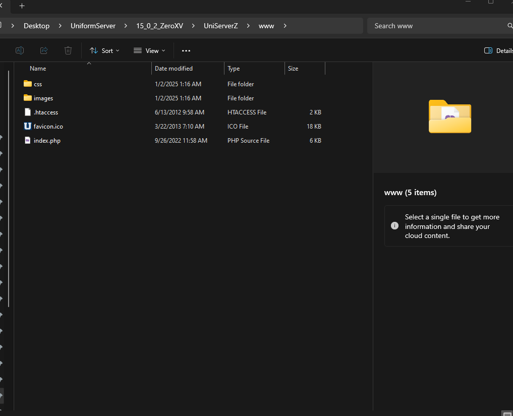The height and width of the screenshot is (416, 513).
Task: Select the .htaccess file name
Action: coord(46,112)
